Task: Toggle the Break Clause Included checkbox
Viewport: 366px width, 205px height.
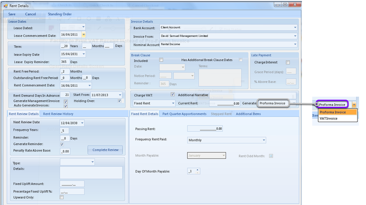Action: 161,60
